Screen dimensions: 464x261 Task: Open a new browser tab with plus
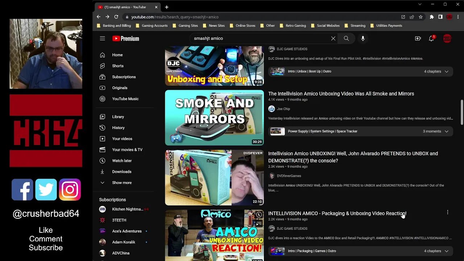click(166, 7)
